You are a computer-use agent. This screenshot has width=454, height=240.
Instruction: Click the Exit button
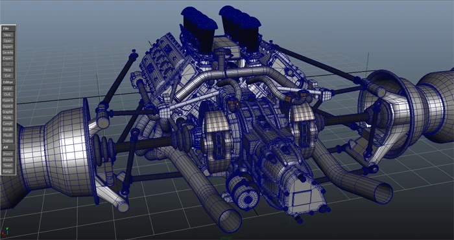pos(8,76)
